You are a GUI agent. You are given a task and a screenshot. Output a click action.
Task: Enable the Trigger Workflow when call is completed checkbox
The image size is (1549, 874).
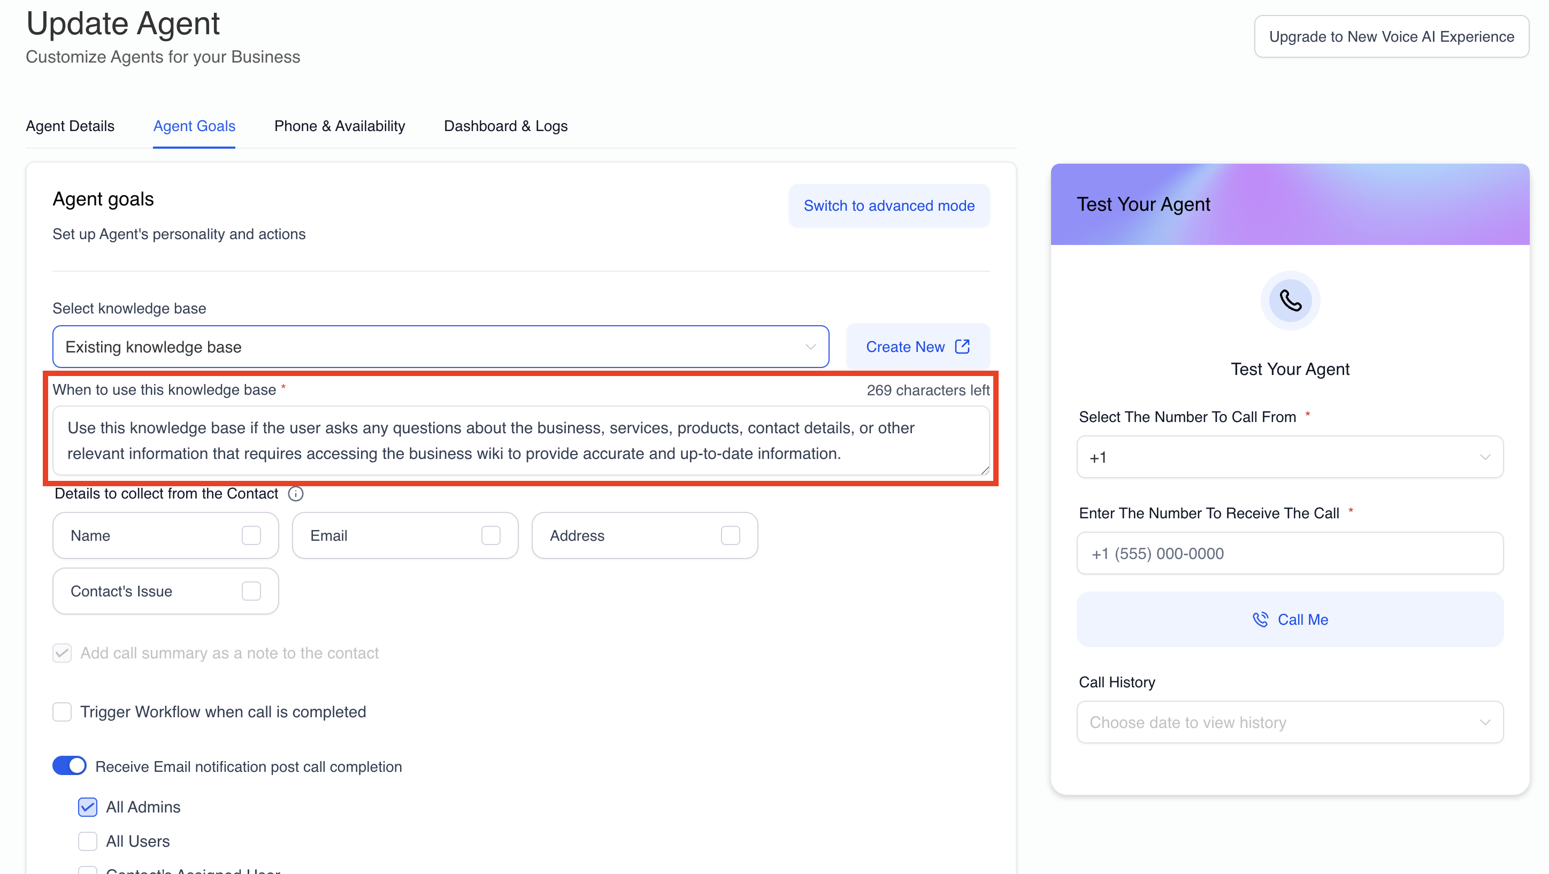click(62, 711)
